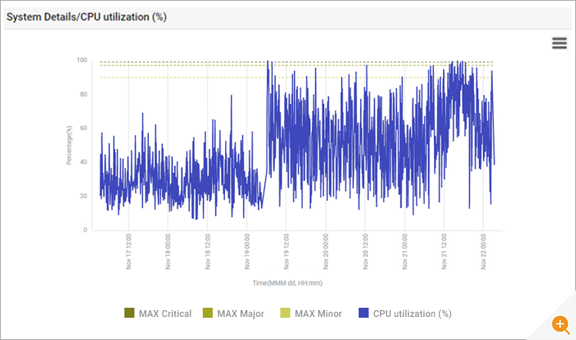The width and height of the screenshot is (576, 340).
Task: Click the Nov 21 12:00 axis label
Action: tap(444, 252)
